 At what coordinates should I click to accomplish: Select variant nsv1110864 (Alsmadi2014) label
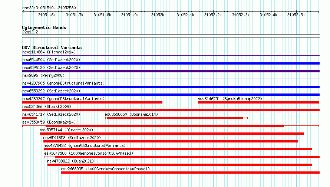[x=49, y=52]
